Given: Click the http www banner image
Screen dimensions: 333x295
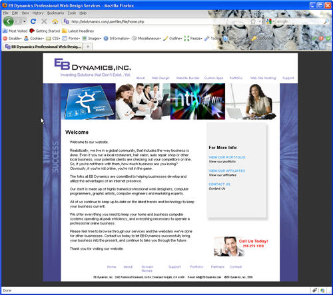Looking at the screenshot, I should point(198,101).
